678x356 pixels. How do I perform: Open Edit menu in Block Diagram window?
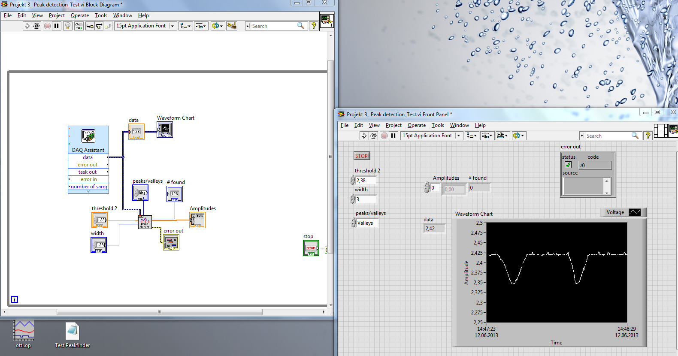coord(22,15)
